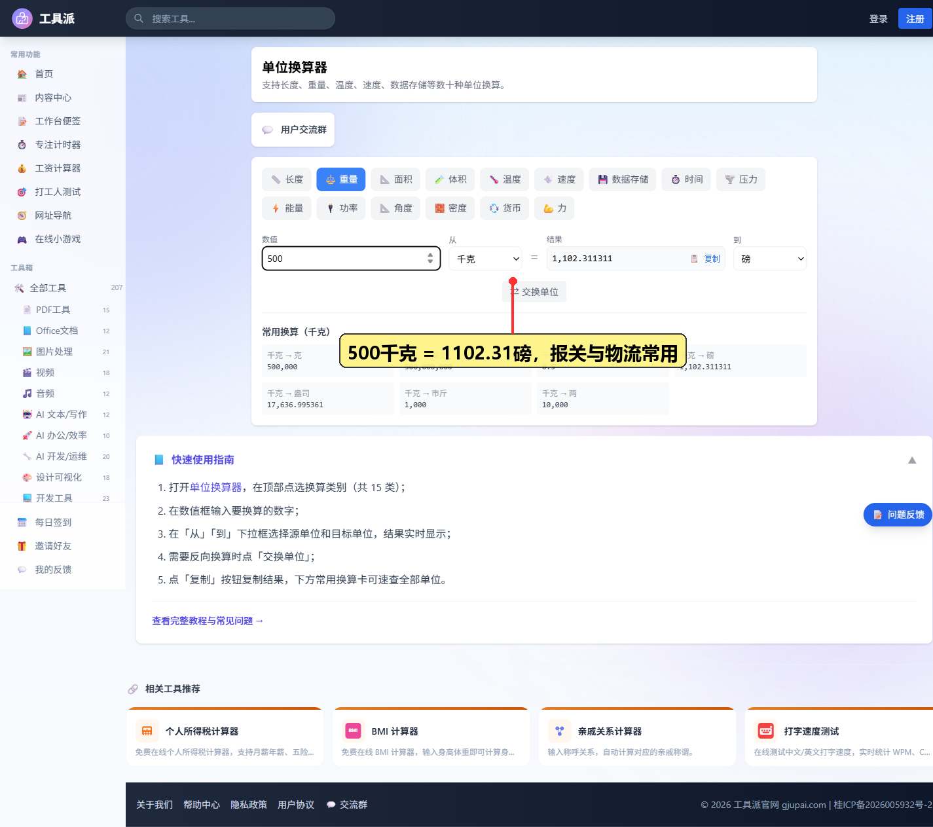933x827 pixels.
Task: Open the AI 开发/运维 category
Action: pyautogui.click(x=65, y=456)
